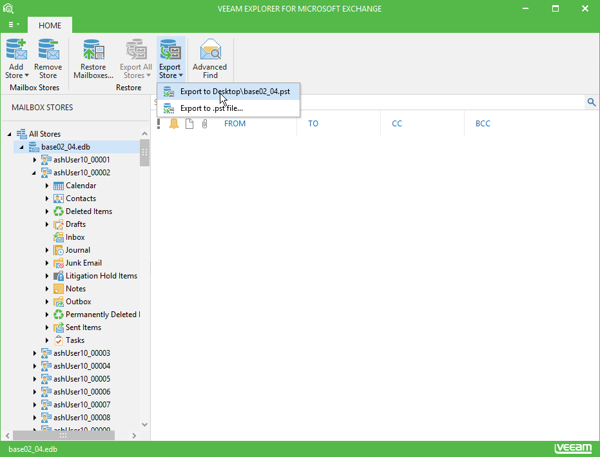The width and height of the screenshot is (600, 457).
Task: Expand the Calendar folder
Action: coord(46,186)
